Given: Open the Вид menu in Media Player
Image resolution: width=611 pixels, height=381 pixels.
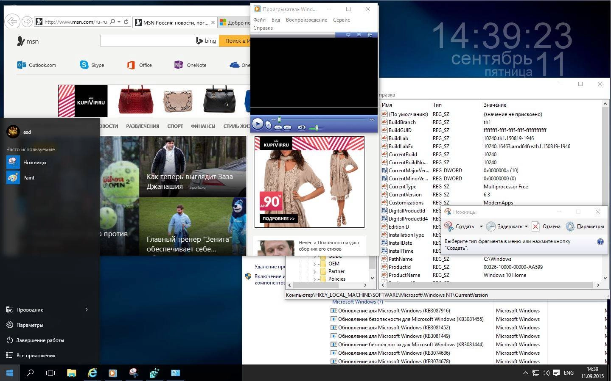Looking at the screenshot, I should (x=276, y=20).
